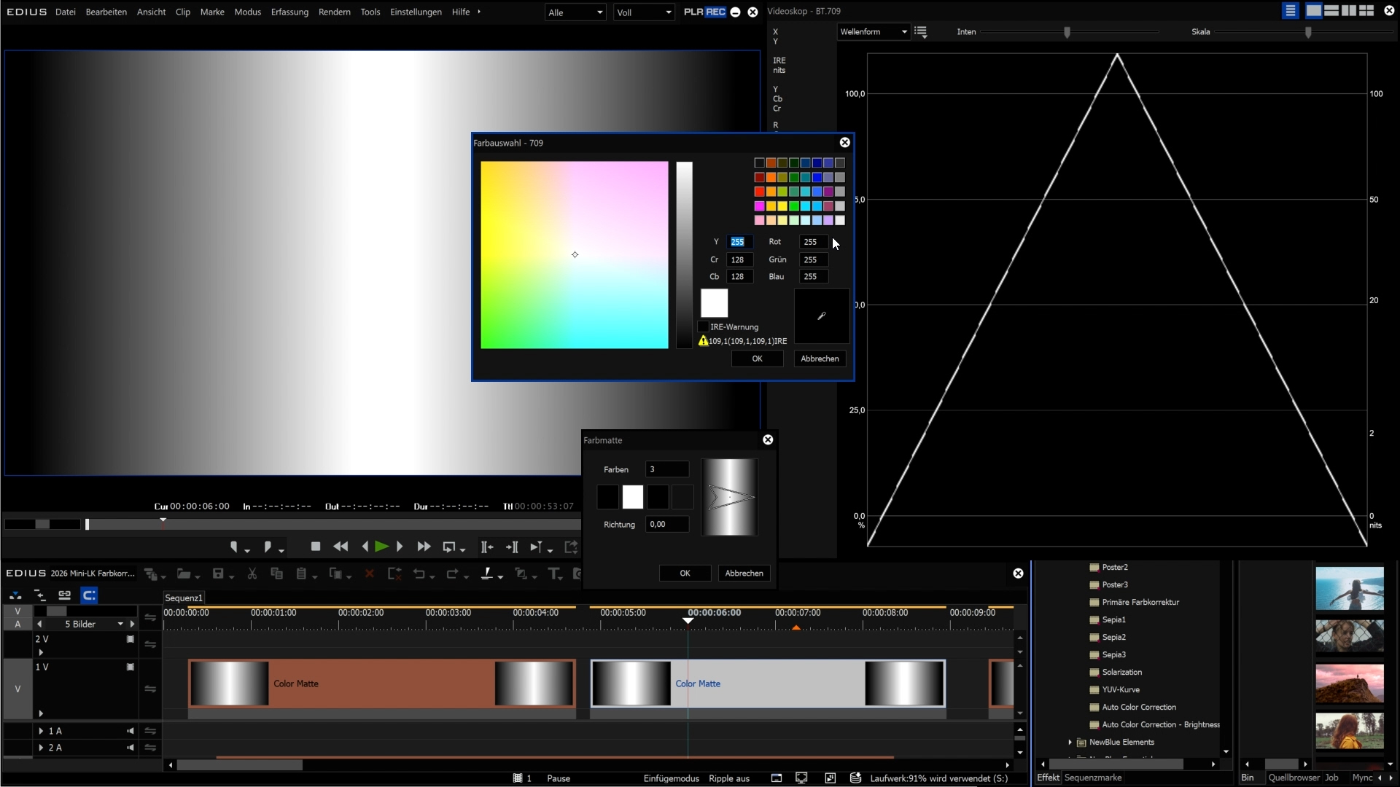
Task: Click the Undo arrow icon
Action: (419, 574)
